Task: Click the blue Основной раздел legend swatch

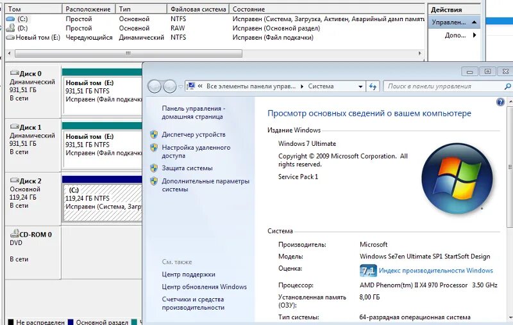Action: point(71,322)
